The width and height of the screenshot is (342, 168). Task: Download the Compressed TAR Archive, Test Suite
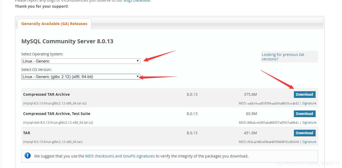304,114
